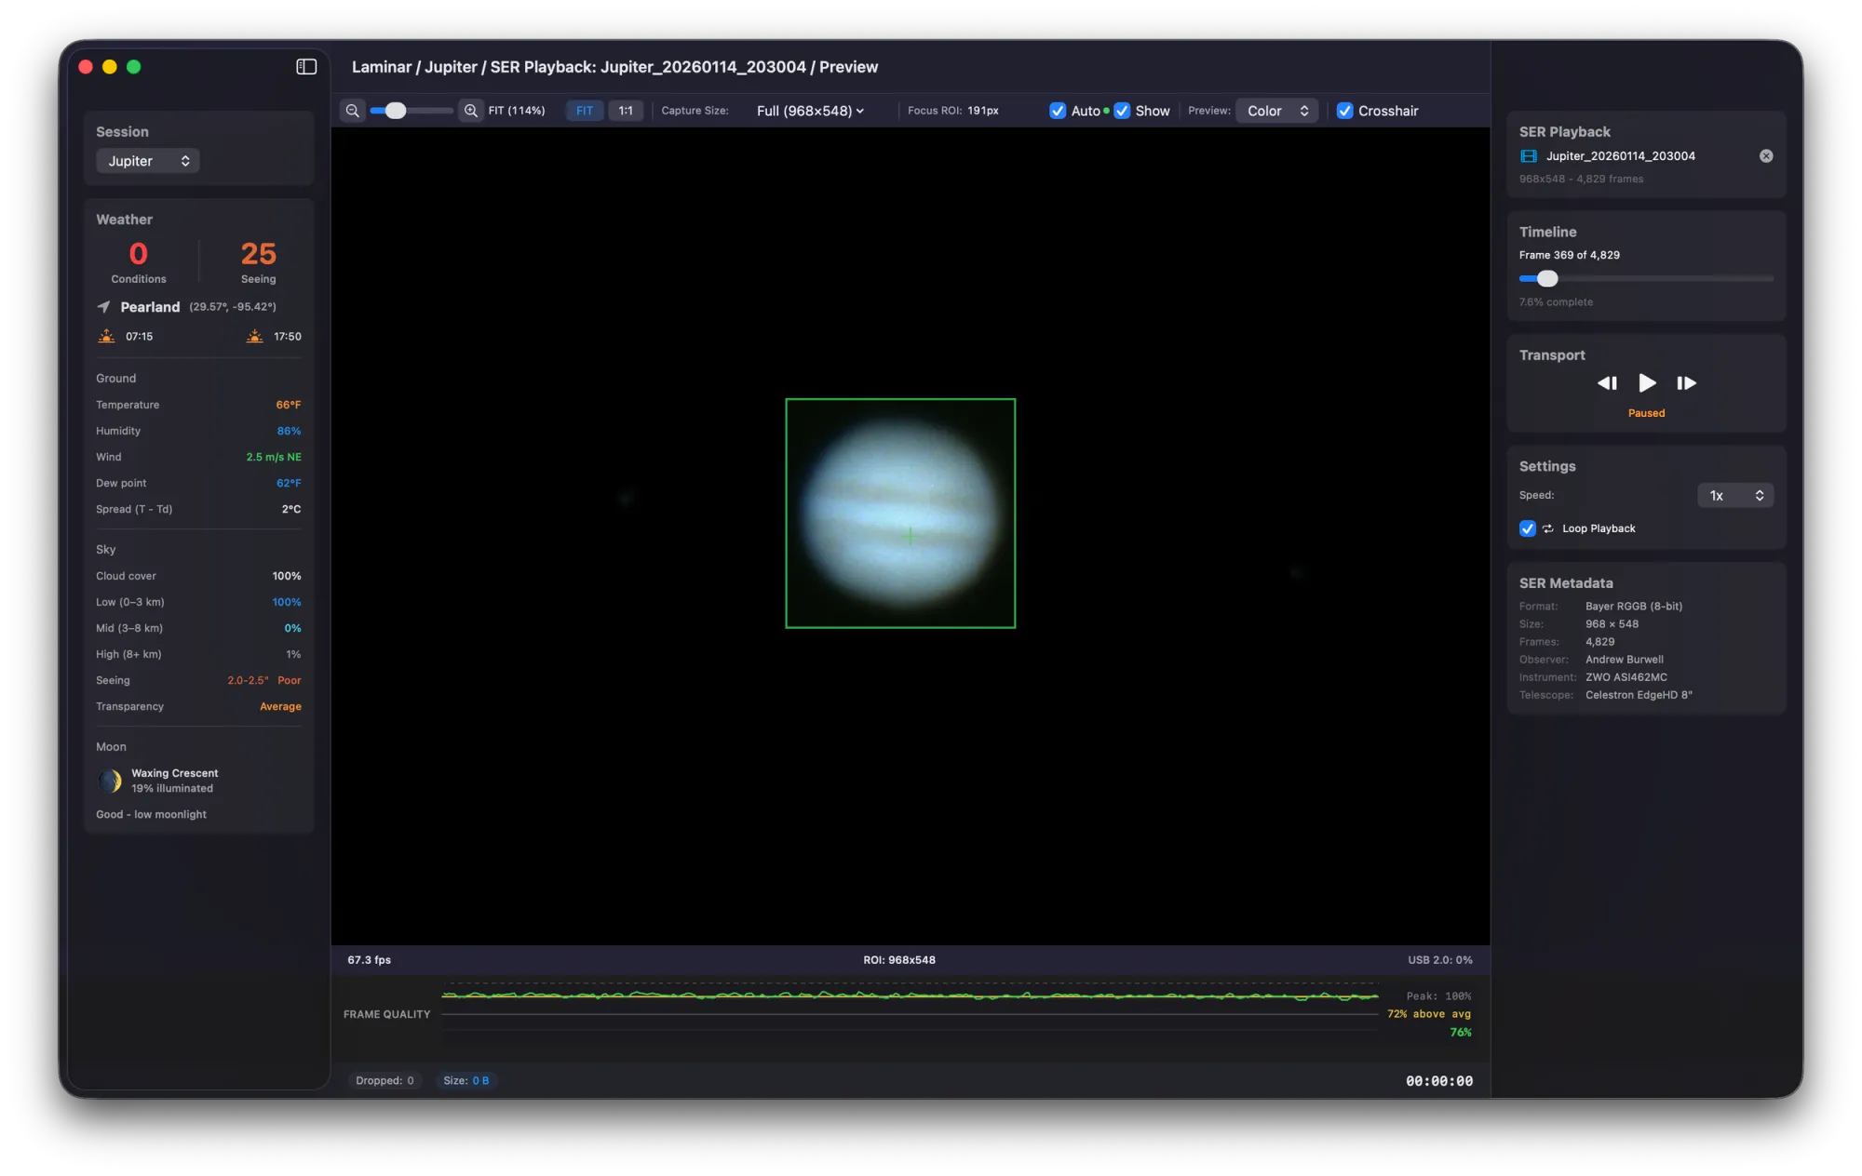
Task: Click the zoom-in magnifier icon
Action: [471, 110]
